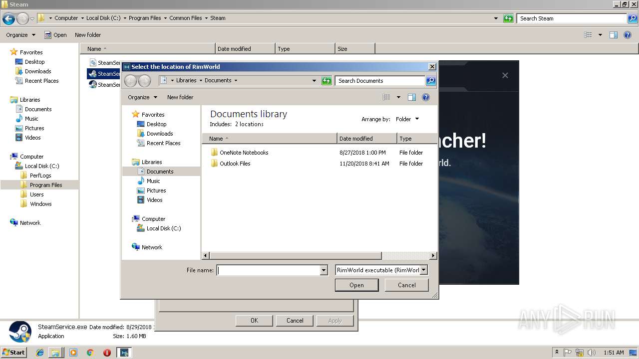Click the dialog scrollbar's right arrow
This screenshot has width=639, height=359.
pyautogui.click(x=433, y=256)
